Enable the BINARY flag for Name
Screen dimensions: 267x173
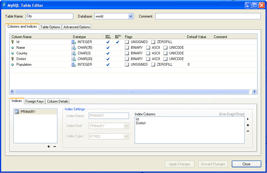pos(127,48)
